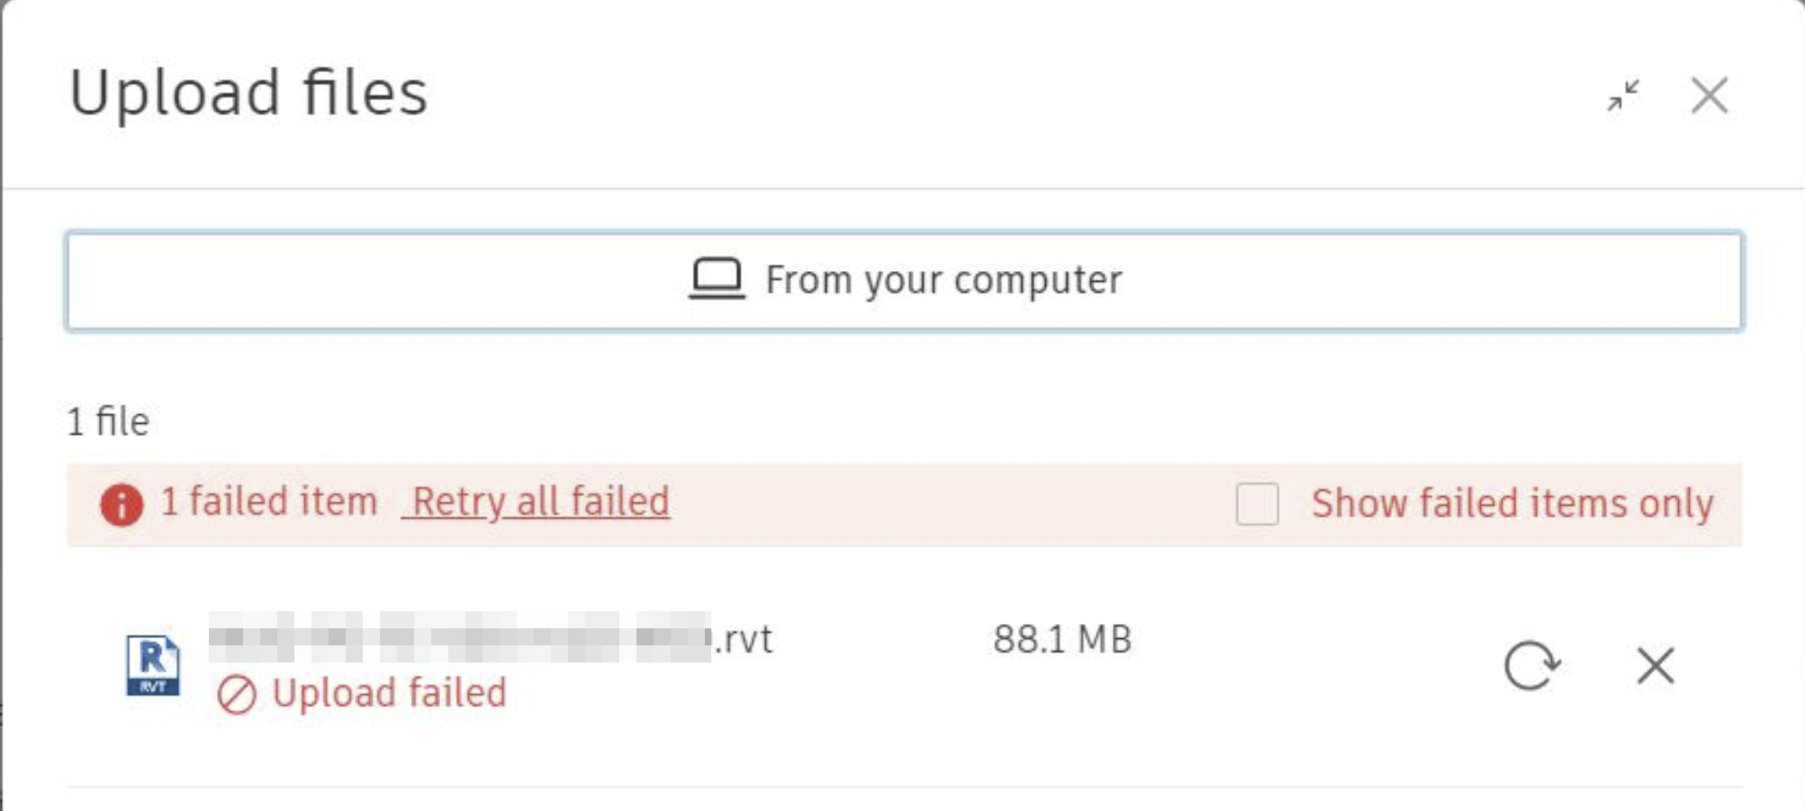Click the prohibited circle icon by Upload failed
The image size is (1805, 811).
point(237,695)
